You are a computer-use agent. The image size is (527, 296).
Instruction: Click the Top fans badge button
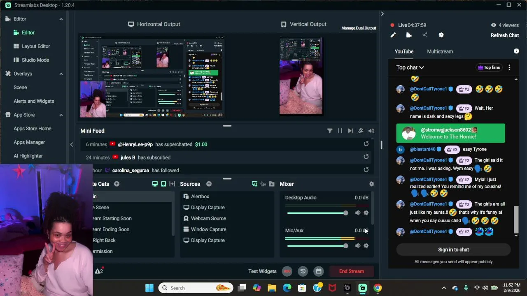(489, 67)
